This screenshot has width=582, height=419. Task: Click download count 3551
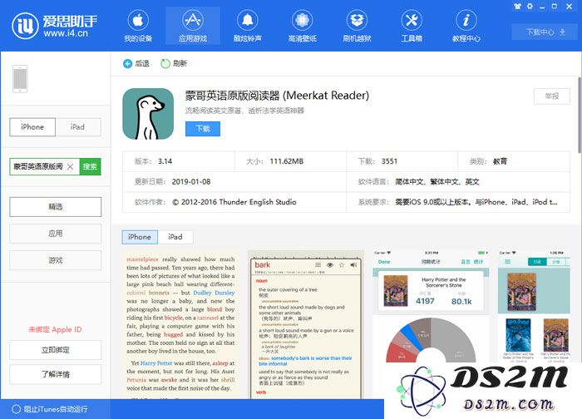389,161
